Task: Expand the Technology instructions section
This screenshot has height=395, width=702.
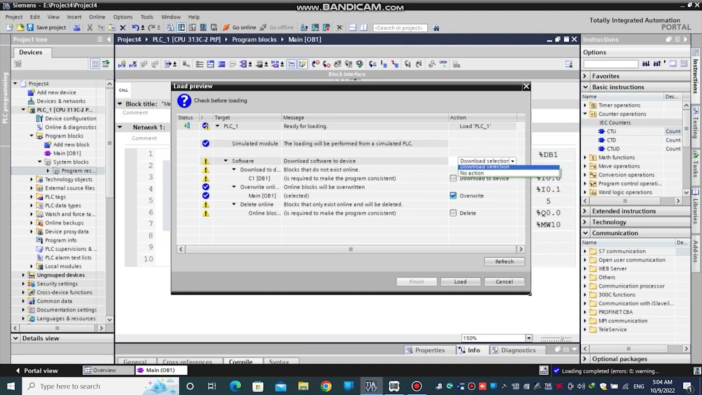Action: (585, 222)
